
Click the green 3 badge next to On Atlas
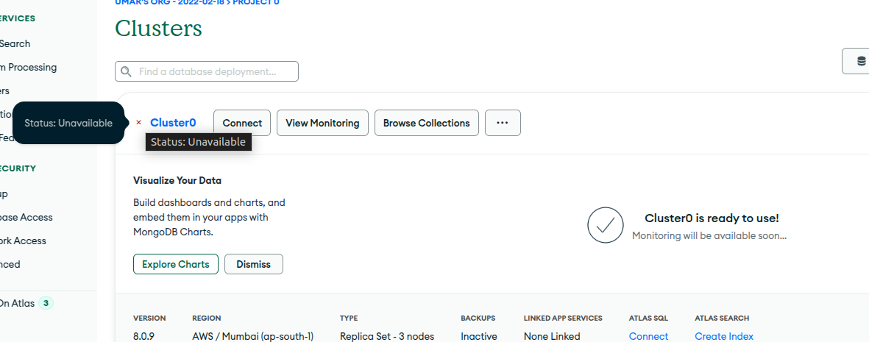click(x=46, y=302)
